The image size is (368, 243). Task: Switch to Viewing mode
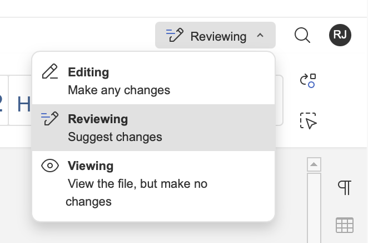[91, 166]
